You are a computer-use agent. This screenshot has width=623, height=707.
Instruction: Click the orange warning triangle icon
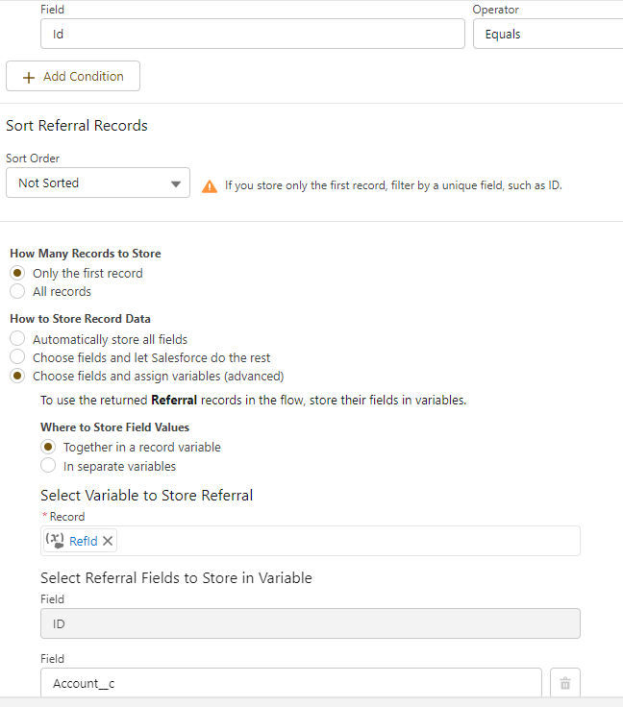point(210,186)
